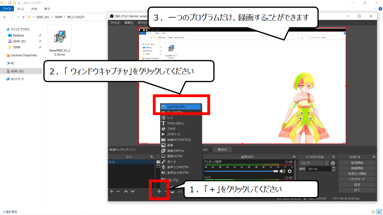Open OBS 編集(E) menu
The height and width of the screenshot is (215, 383).
coord(129,23)
